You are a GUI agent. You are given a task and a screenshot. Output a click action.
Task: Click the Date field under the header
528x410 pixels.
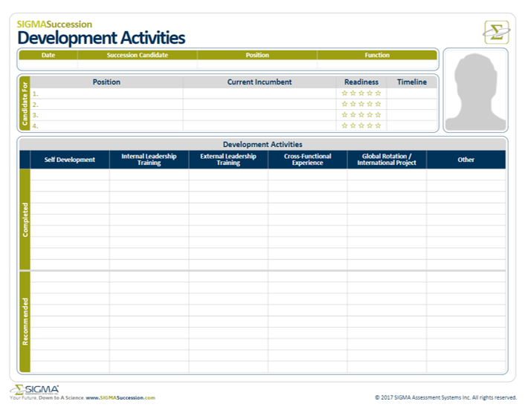[48, 65]
